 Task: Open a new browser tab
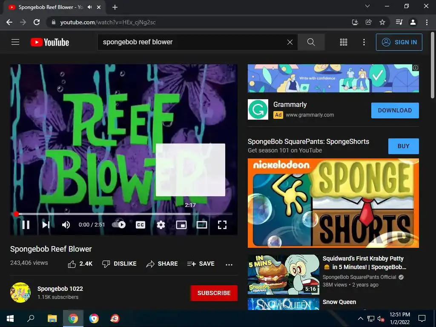click(115, 7)
